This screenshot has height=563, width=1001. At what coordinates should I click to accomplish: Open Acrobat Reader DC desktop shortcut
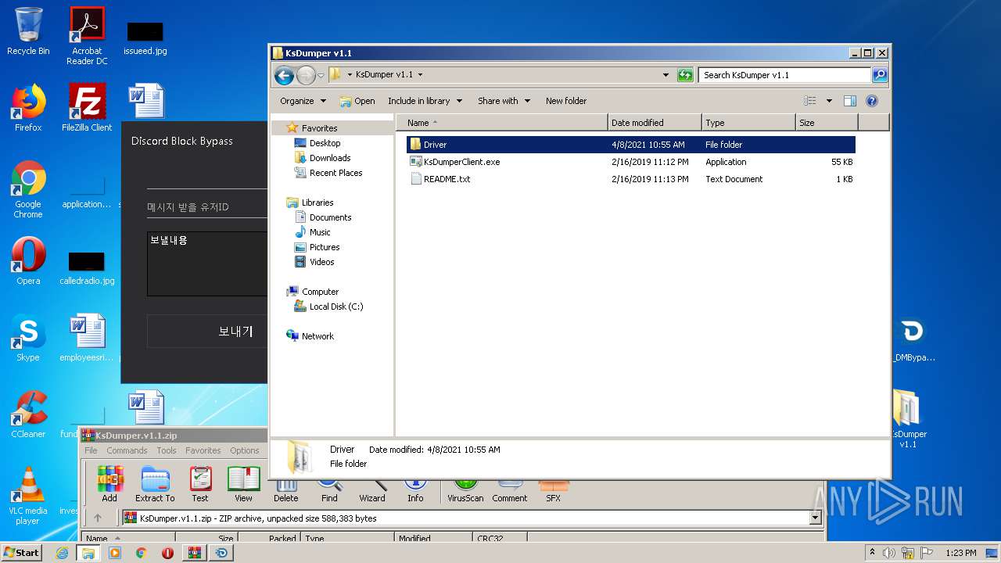point(87,36)
